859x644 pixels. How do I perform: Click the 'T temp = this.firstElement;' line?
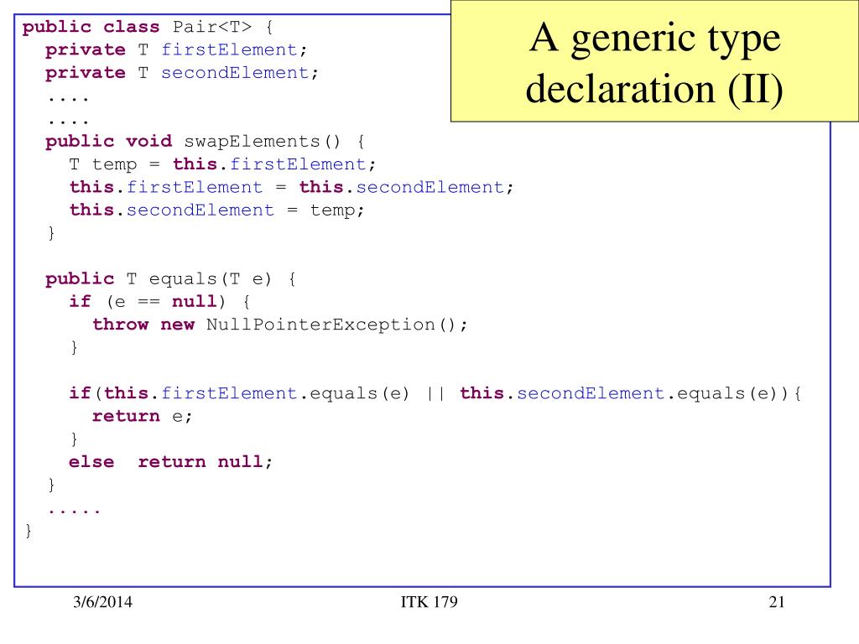click(222, 164)
